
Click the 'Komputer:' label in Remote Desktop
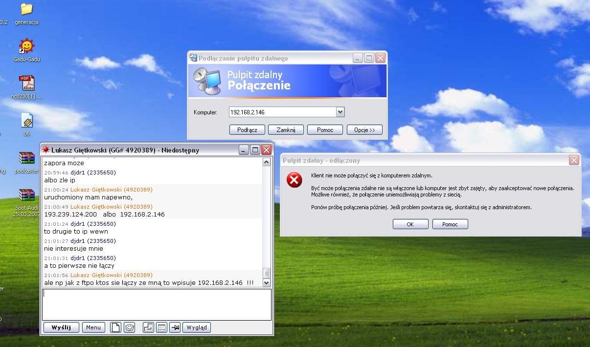pyautogui.click(x=205, y=112)
